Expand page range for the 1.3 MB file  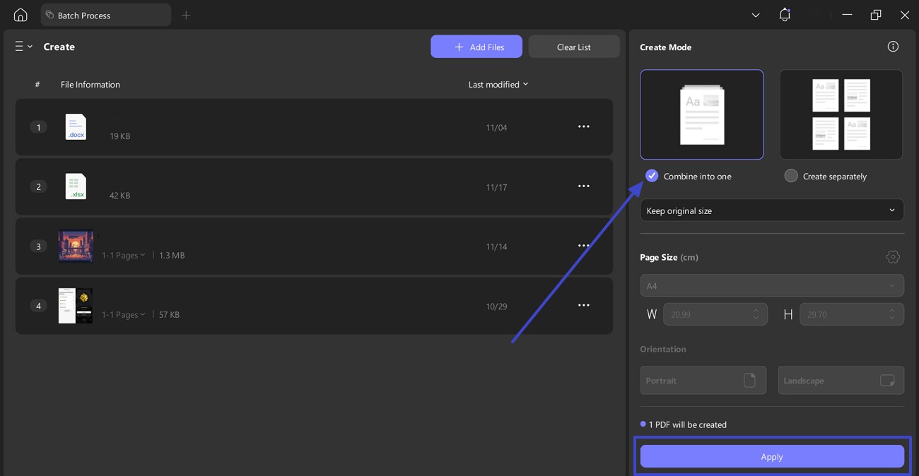tap(124, 255)
